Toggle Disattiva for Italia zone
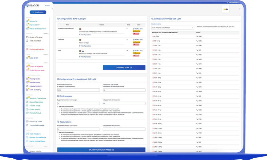Image resolution: width=267 pixels, height=160 pixels. tap(137, 53)
